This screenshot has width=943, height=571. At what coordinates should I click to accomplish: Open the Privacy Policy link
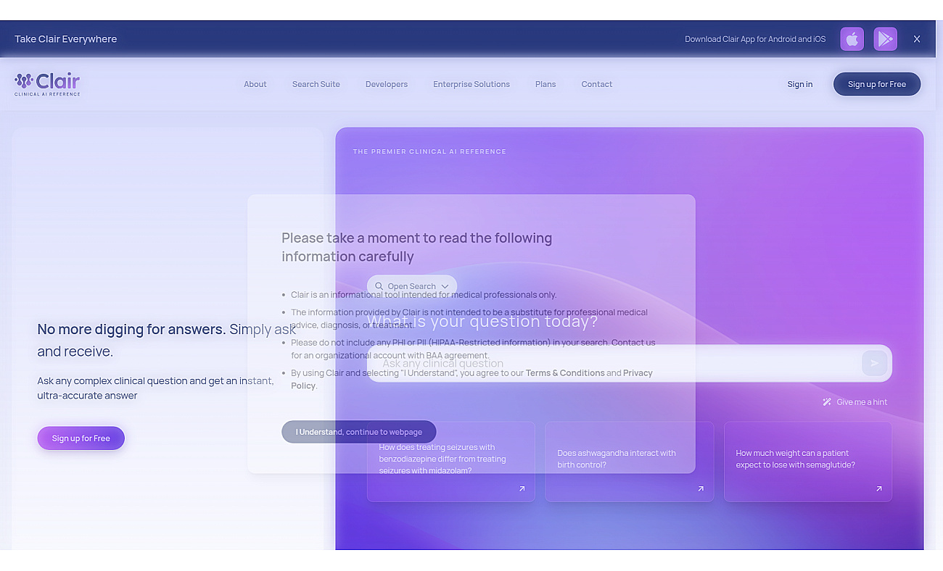coord(471,380)
